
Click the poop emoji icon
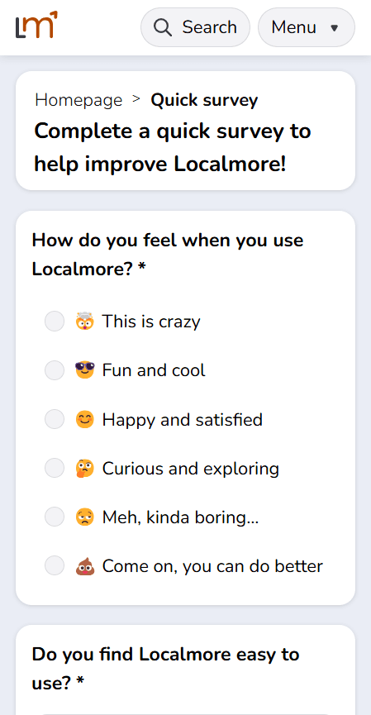(85, 566)
